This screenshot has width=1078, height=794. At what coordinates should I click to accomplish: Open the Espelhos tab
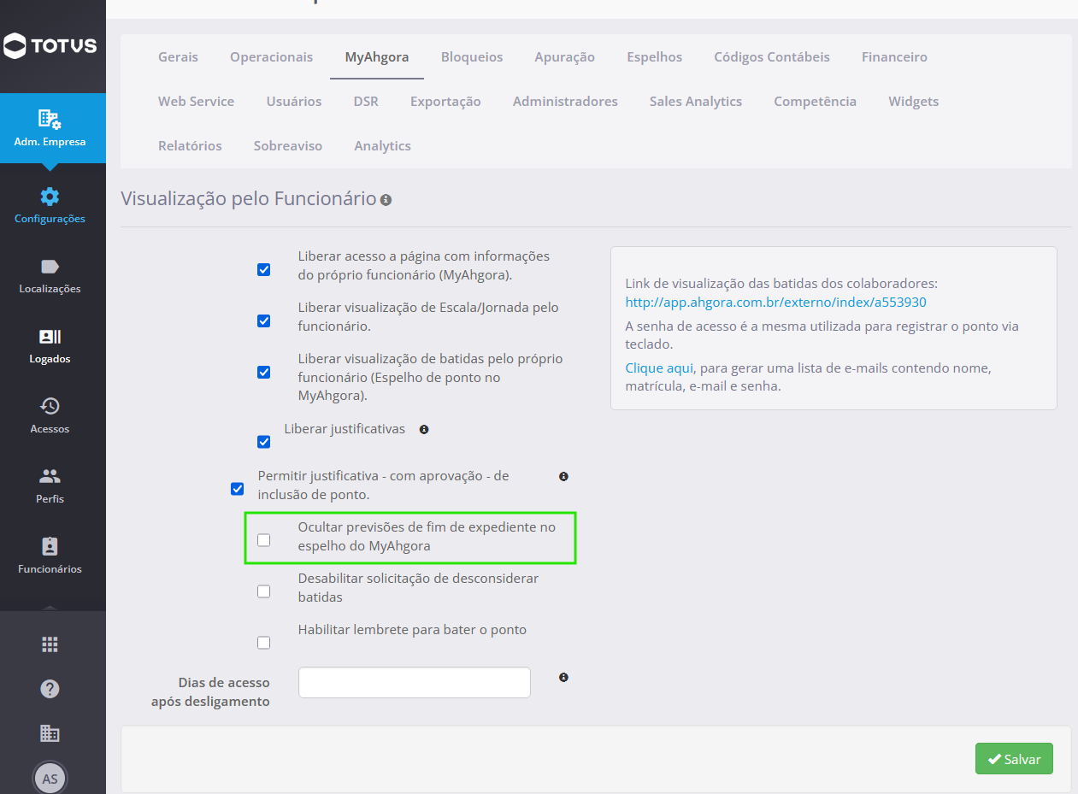click(x=655, y=57)
